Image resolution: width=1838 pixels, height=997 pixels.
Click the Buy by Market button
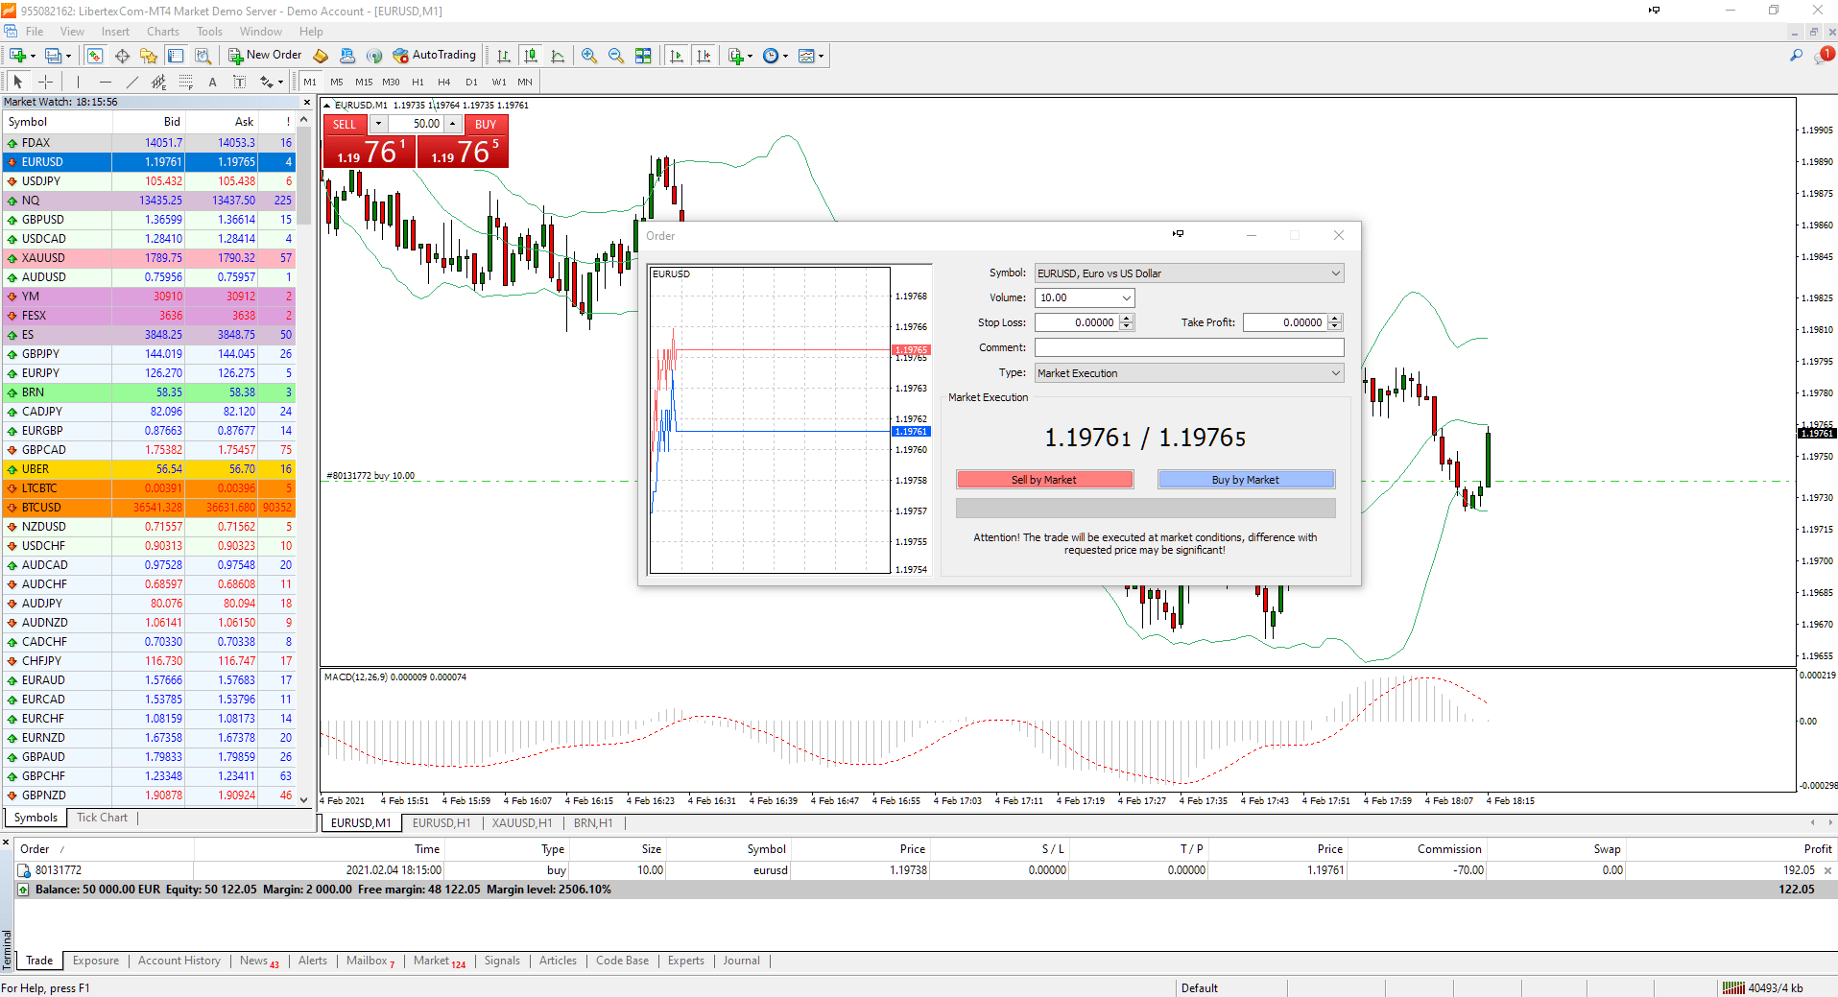coord(1246,479)
